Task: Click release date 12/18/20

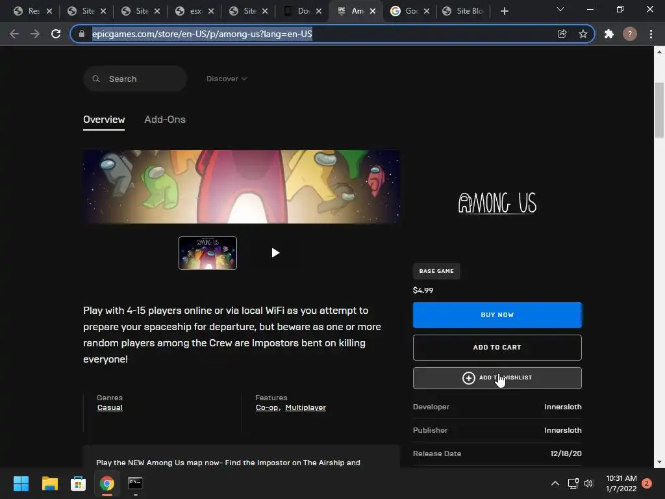Action: [566, 454]
